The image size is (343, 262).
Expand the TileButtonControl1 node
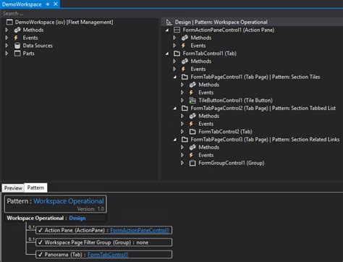(182, 101)
